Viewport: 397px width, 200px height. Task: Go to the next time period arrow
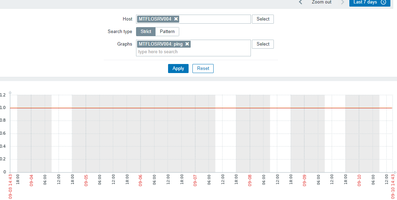tap(343, 2)
